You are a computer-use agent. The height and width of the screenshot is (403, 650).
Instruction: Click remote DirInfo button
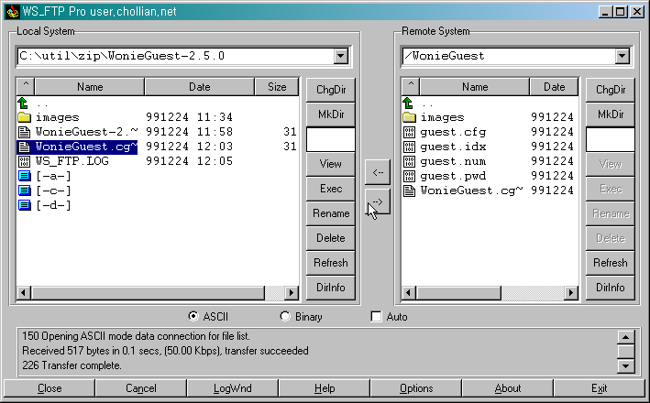point(611,288)
